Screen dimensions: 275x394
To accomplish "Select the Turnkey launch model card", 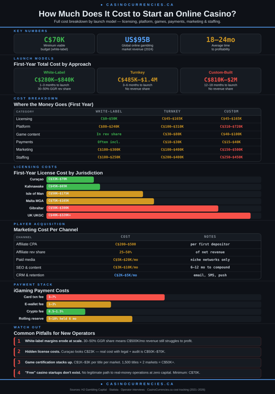I will (x=137, y=80).
